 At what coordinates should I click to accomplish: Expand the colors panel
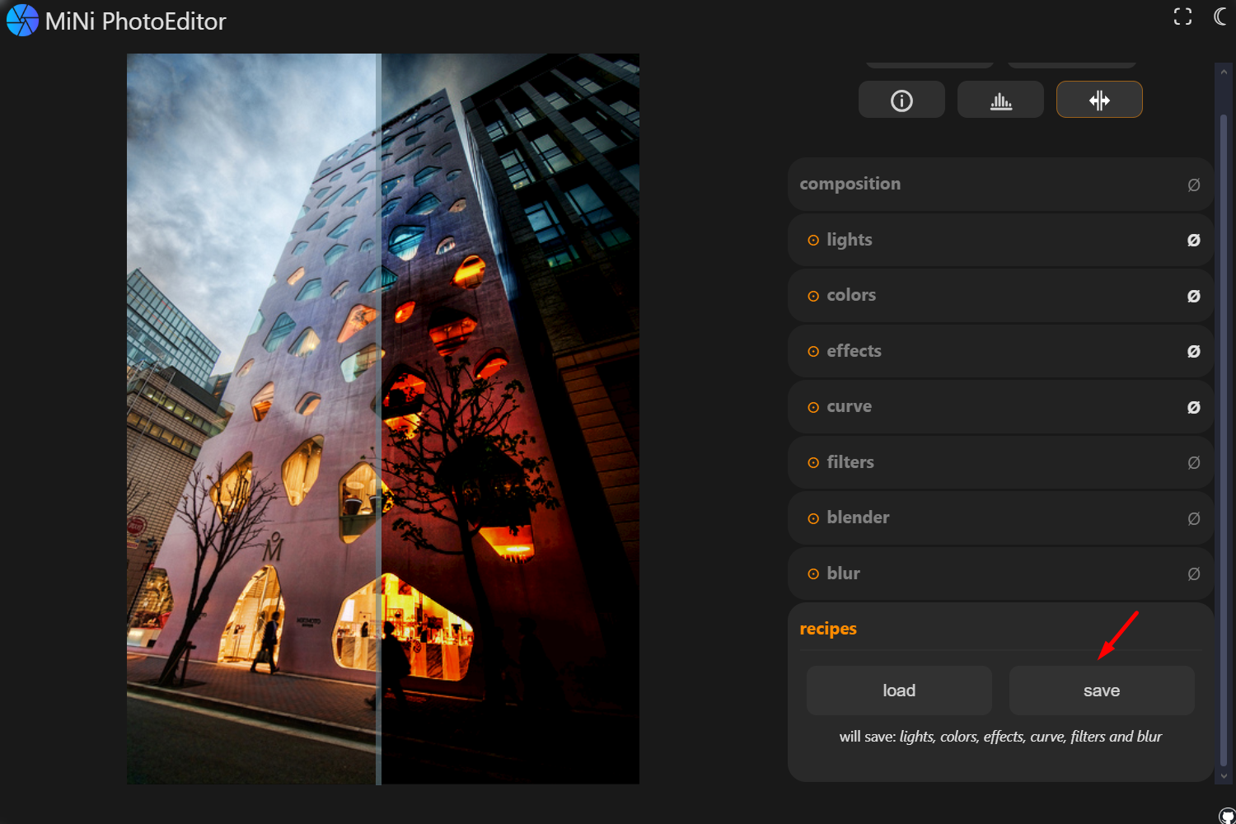pos(1000,295)
